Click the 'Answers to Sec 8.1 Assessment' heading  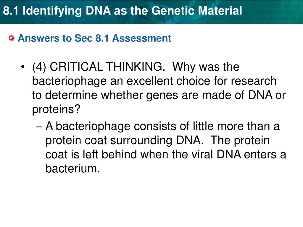point(94,38)
